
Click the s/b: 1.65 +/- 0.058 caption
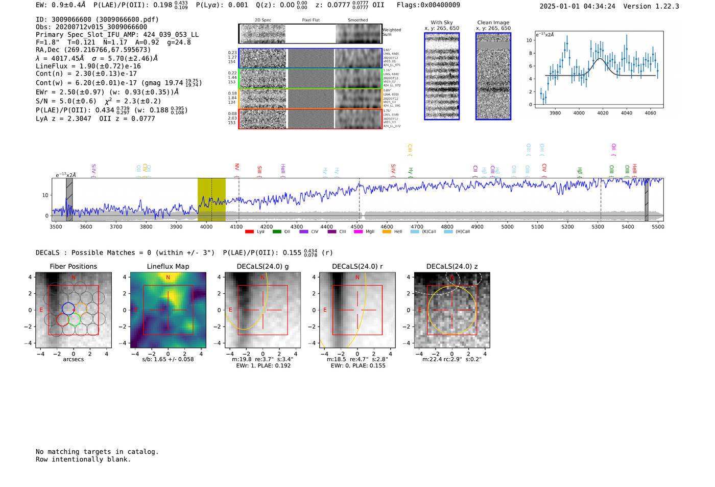pyautogui.click(x=168, y=359)
